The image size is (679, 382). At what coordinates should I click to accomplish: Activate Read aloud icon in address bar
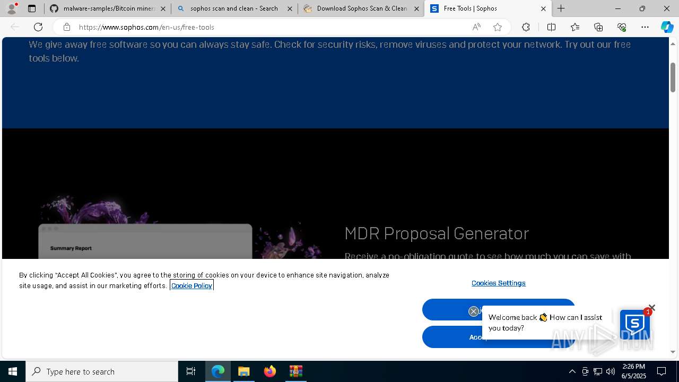pos(476,27)
